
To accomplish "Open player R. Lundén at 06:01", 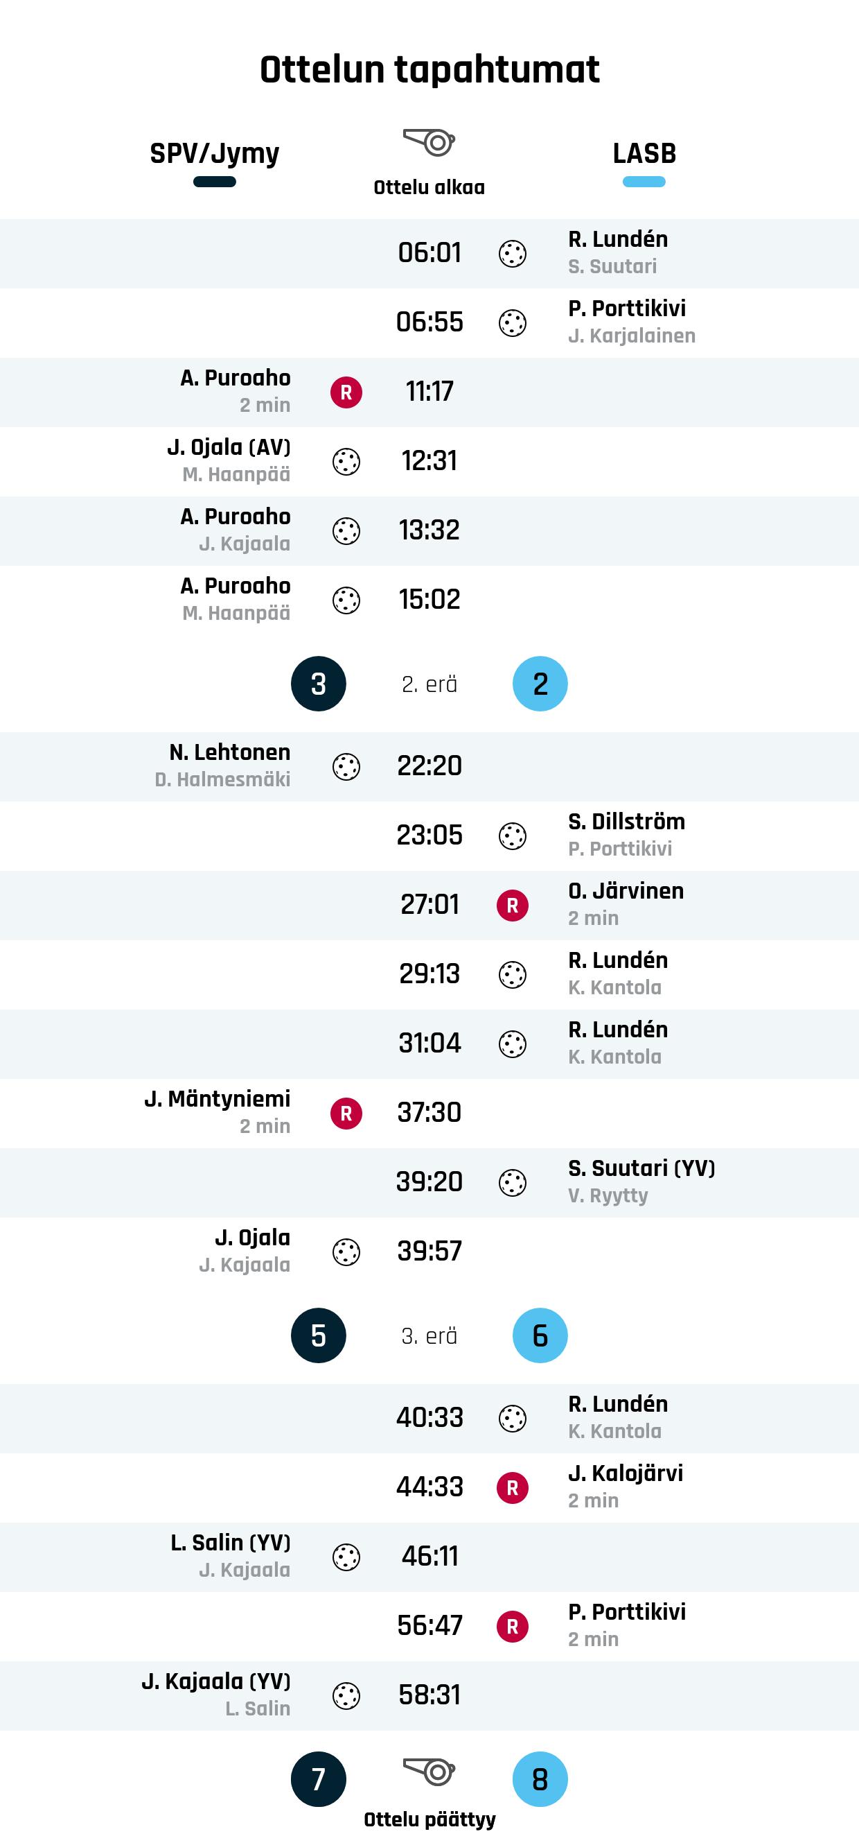I will pos(618,239).
